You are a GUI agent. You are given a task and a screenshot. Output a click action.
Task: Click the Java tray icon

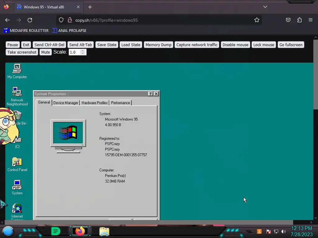(259, 231)
